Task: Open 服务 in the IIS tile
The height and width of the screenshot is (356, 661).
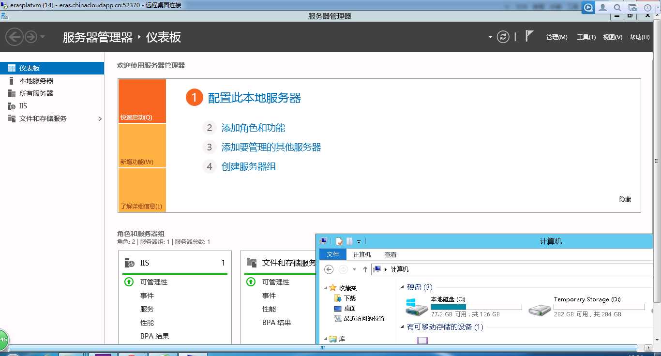Action: pos(147,309)
